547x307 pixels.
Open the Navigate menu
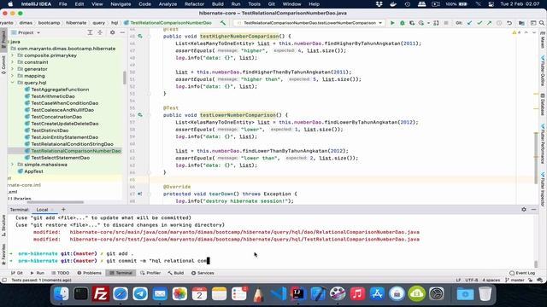click(121, 4)
